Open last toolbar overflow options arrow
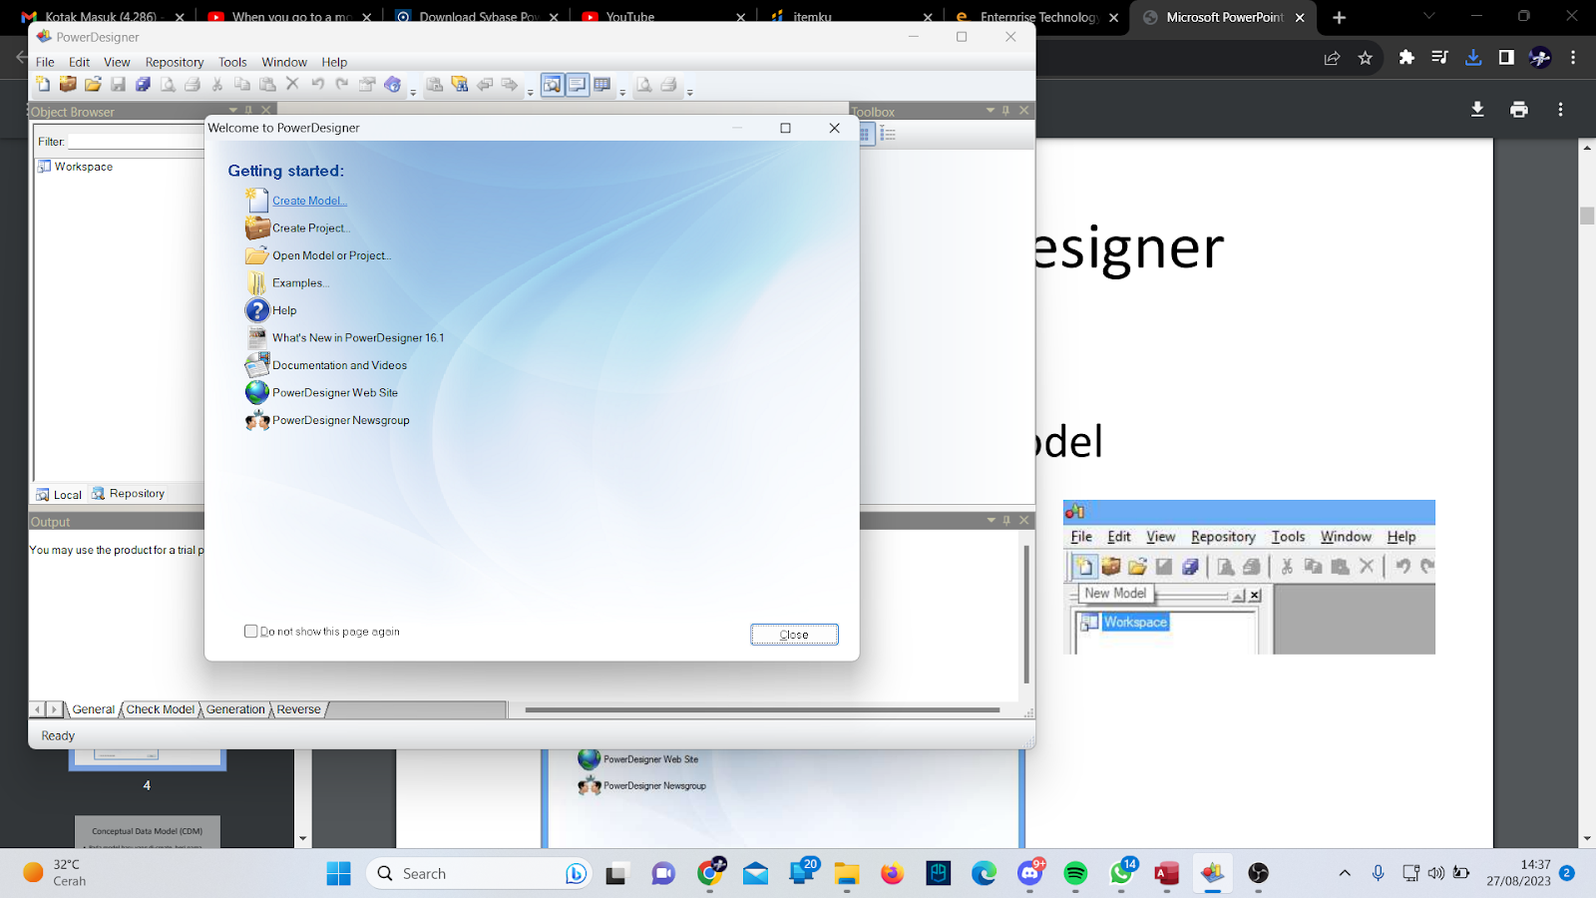Screen dimensions: 1596x898 (x=690, y=92)
